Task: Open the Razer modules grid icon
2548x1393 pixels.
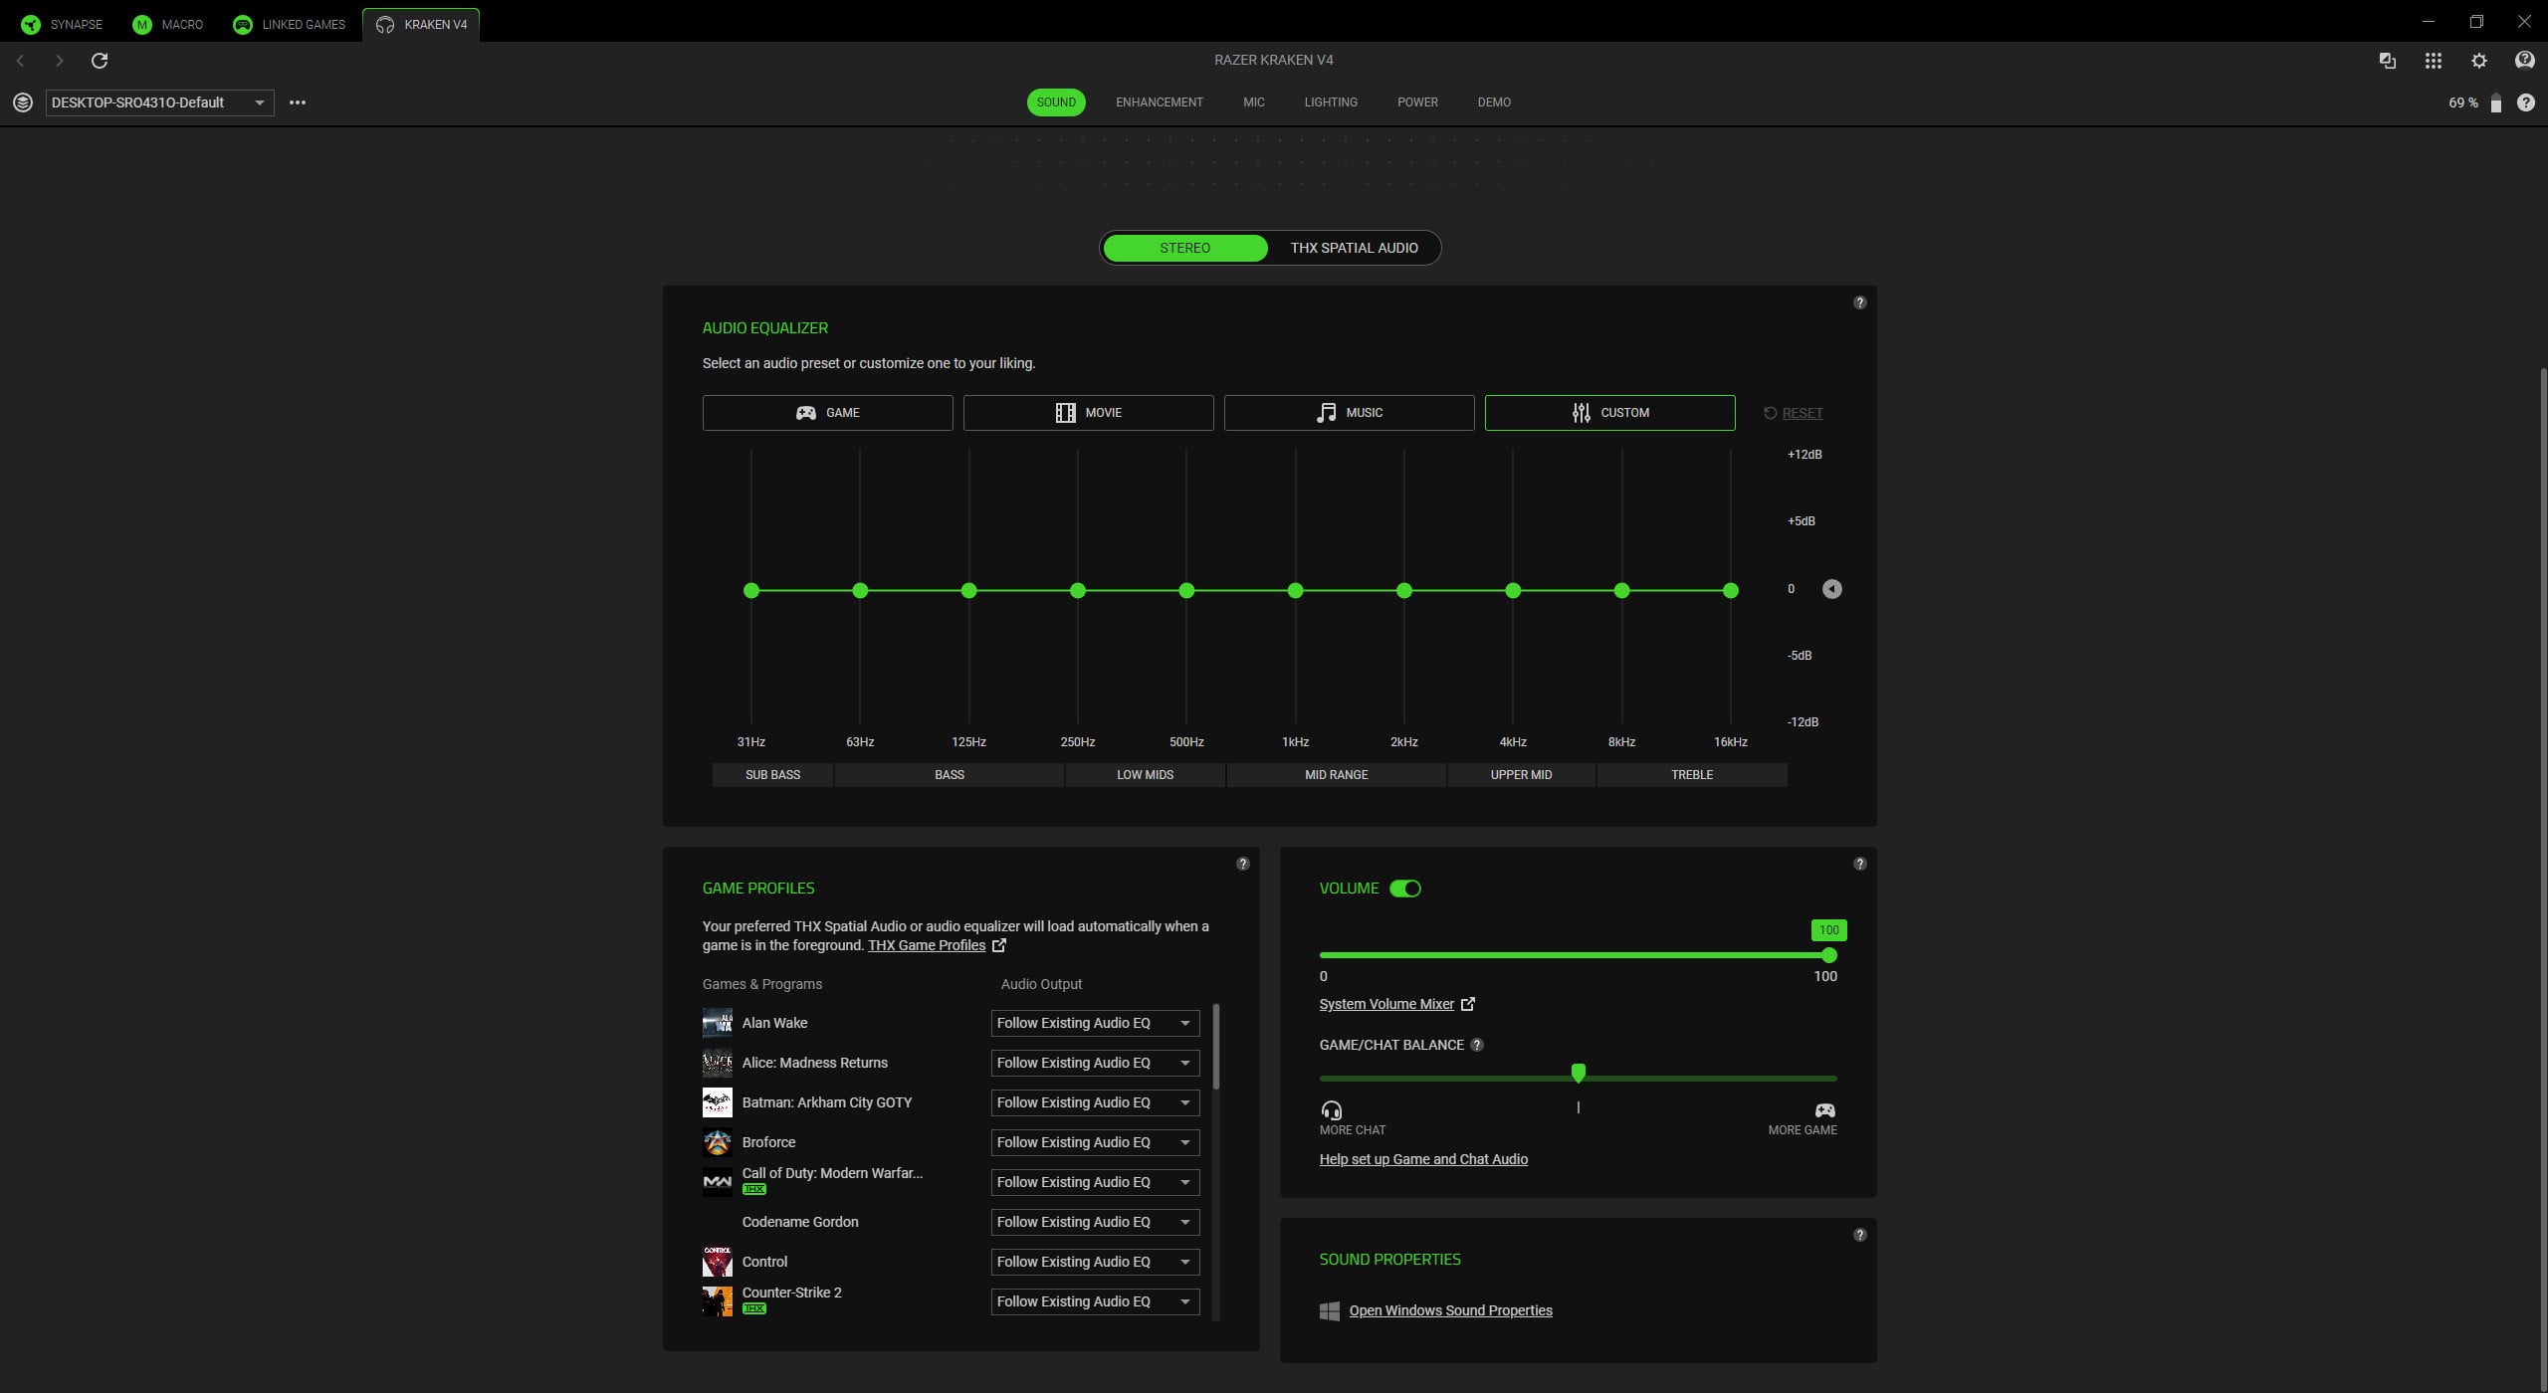Action: 2433,61
